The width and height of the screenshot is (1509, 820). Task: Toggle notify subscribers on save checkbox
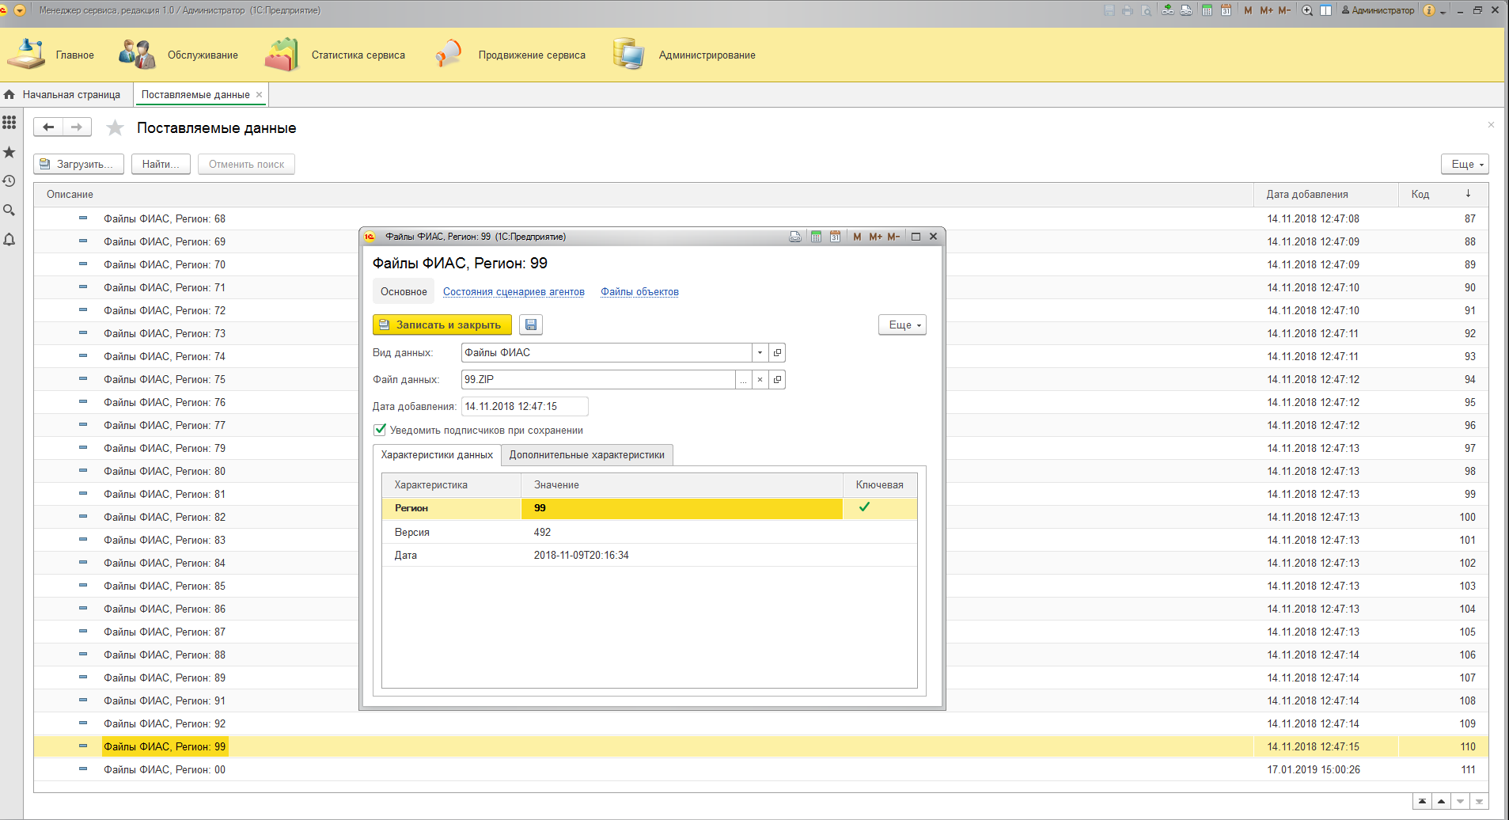(380, 430)
